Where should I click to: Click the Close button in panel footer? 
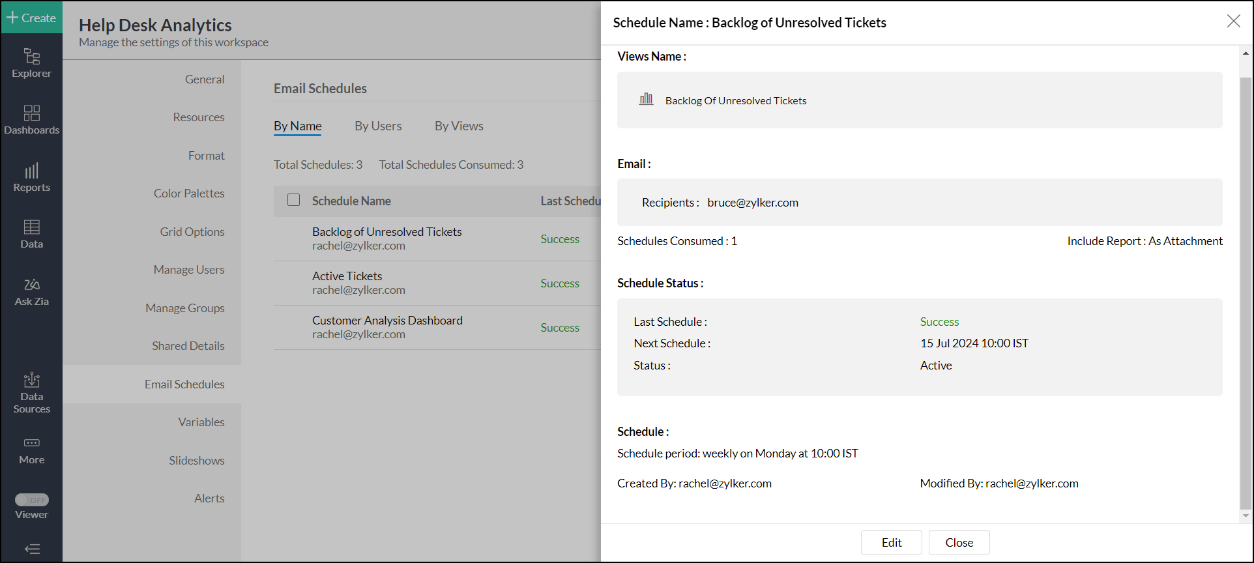[x=959, y=542]
